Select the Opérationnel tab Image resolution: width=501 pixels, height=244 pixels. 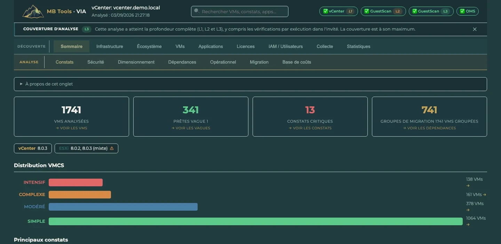[223, 62]
